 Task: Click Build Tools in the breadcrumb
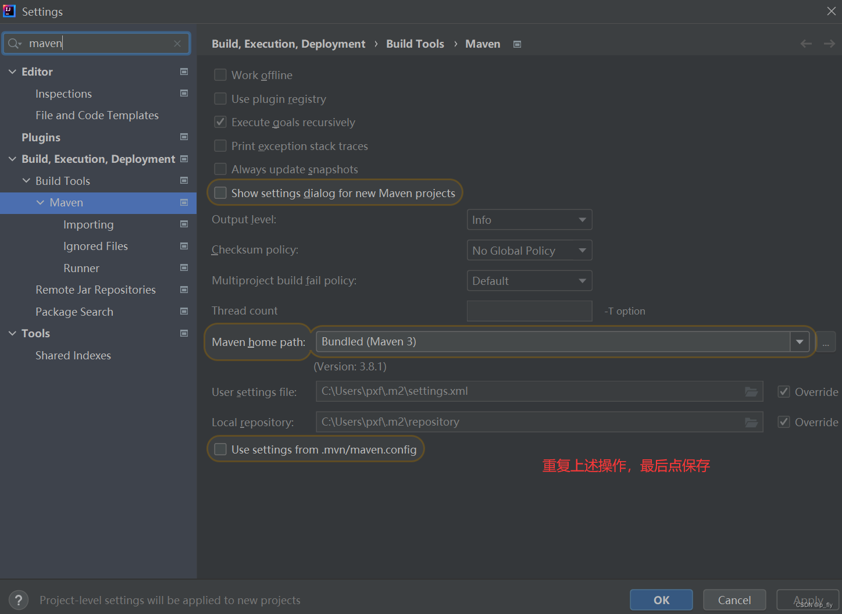click(x=415, y=44)
